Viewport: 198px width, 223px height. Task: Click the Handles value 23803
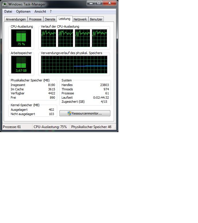pos(105,85)
